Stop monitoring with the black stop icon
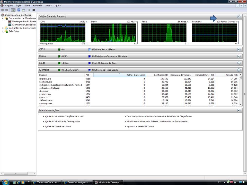The image size is (247, 185). 34,10
